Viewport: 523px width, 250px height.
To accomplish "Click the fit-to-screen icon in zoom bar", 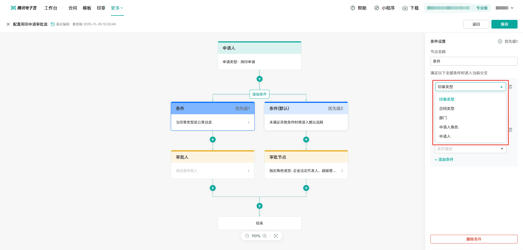I will pyautogui.click(x=276, y=236).
